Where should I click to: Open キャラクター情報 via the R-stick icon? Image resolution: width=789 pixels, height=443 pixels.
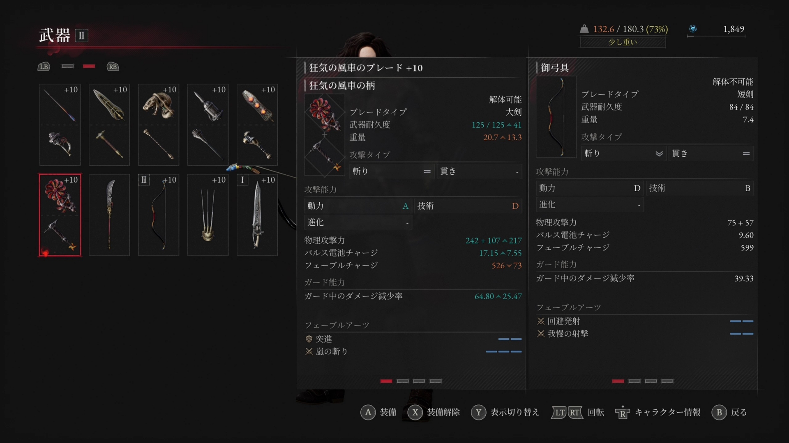(623, 413)
